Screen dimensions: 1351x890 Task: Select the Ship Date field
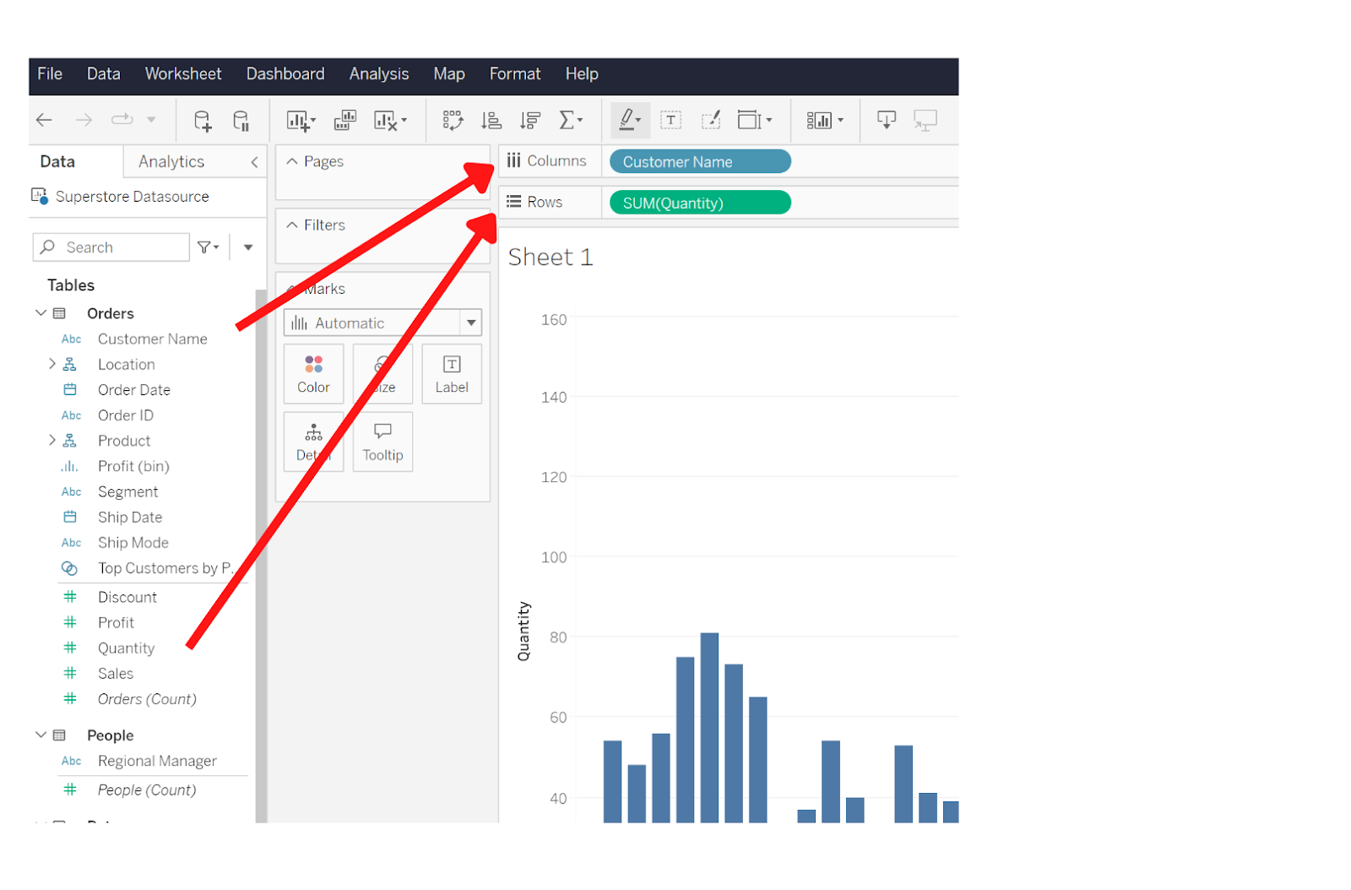point(130,518)
